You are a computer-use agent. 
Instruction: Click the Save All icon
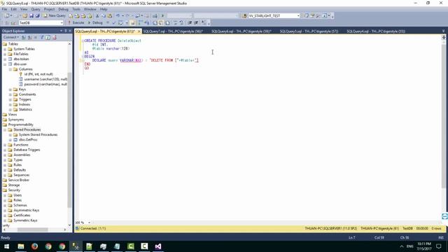pyautogui.click(x=37, y=15)
